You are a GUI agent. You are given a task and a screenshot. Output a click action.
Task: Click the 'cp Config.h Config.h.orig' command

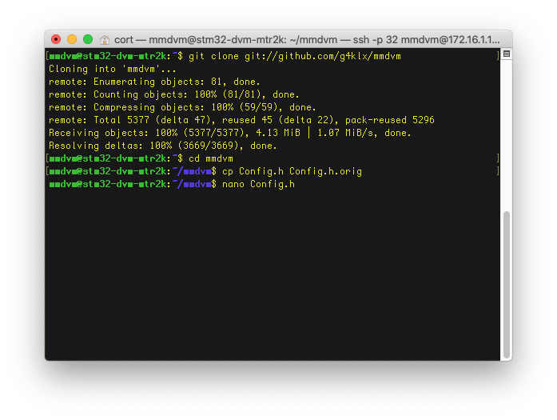(292, 171)
